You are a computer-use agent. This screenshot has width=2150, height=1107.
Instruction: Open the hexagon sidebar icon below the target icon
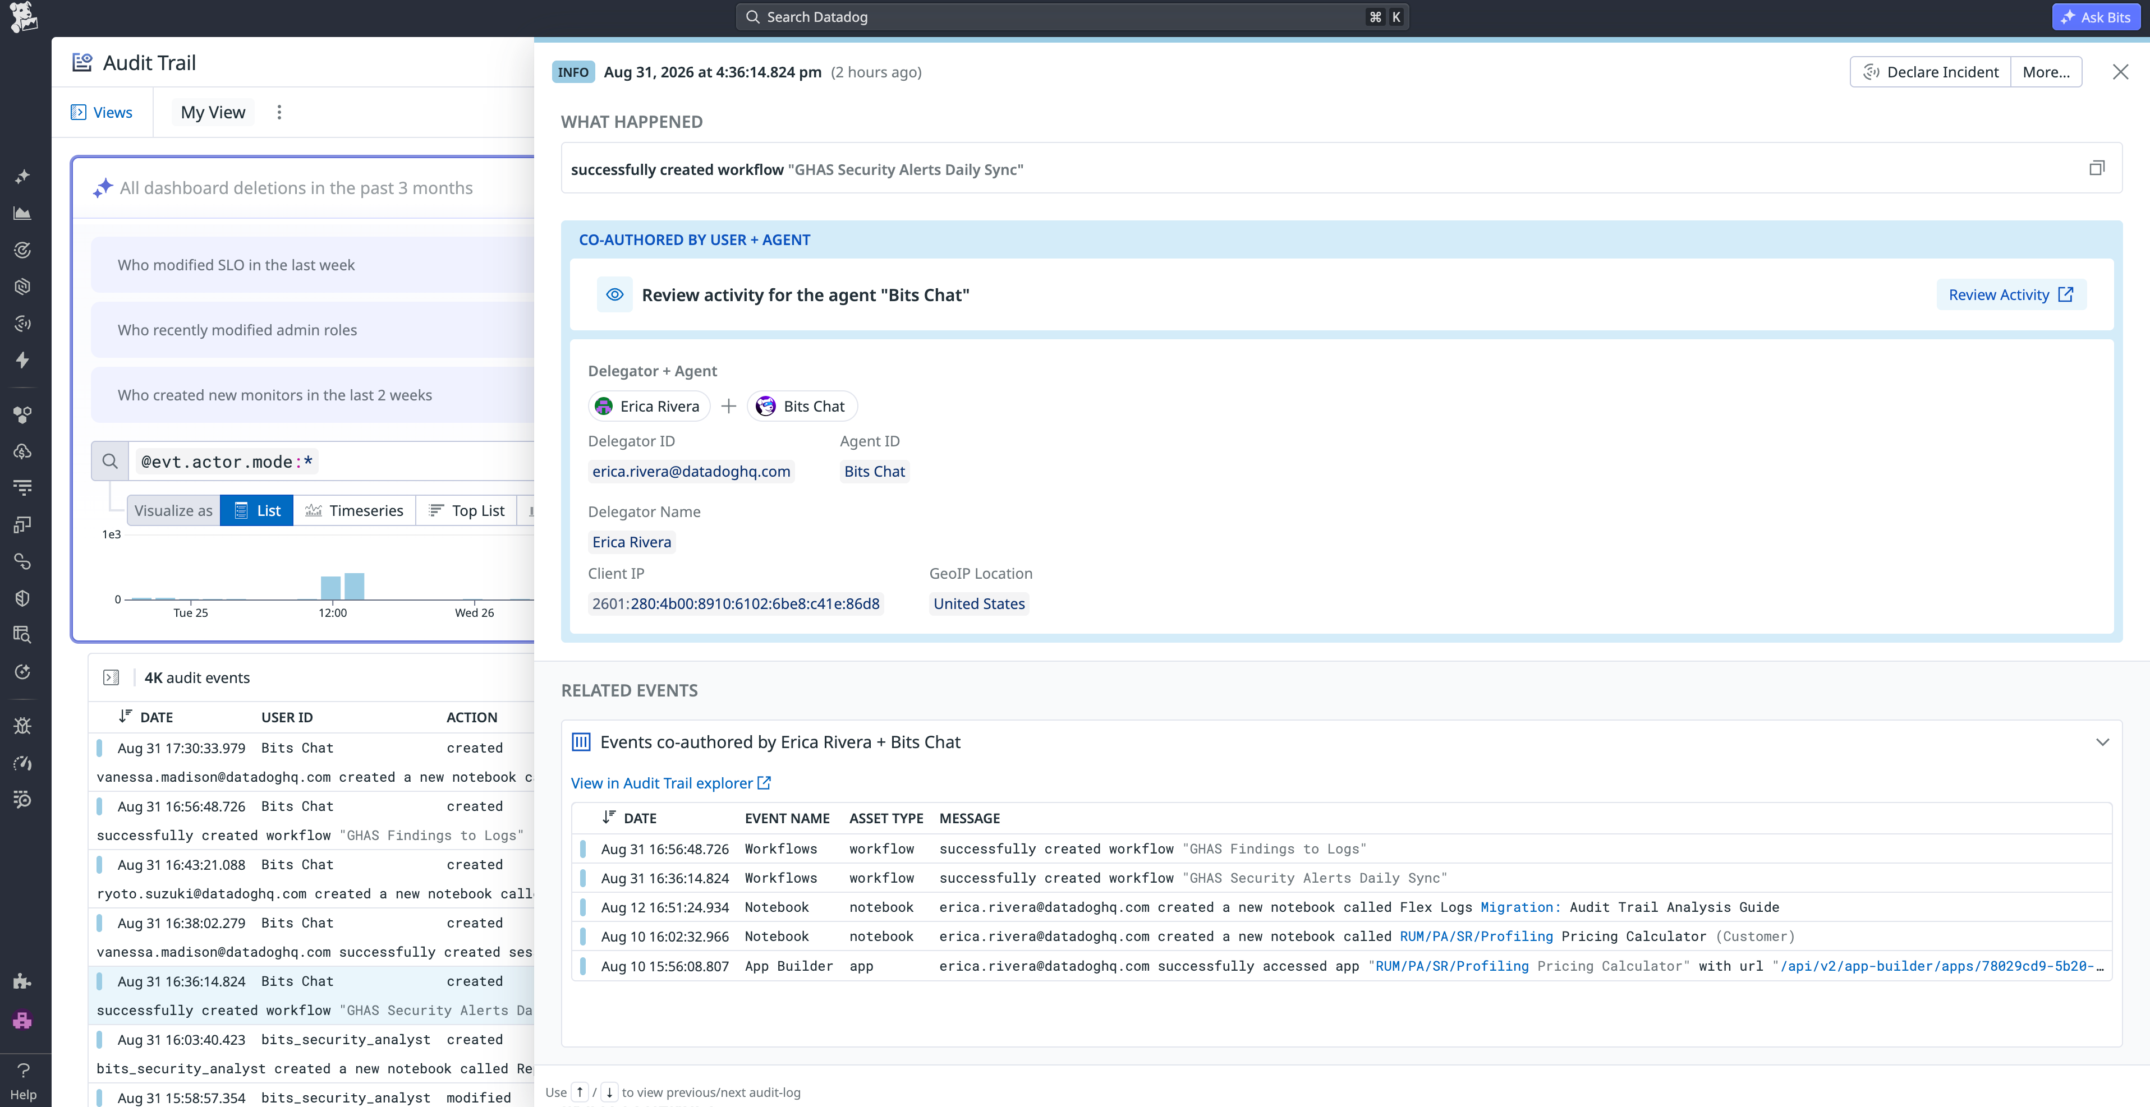(22, 287)
